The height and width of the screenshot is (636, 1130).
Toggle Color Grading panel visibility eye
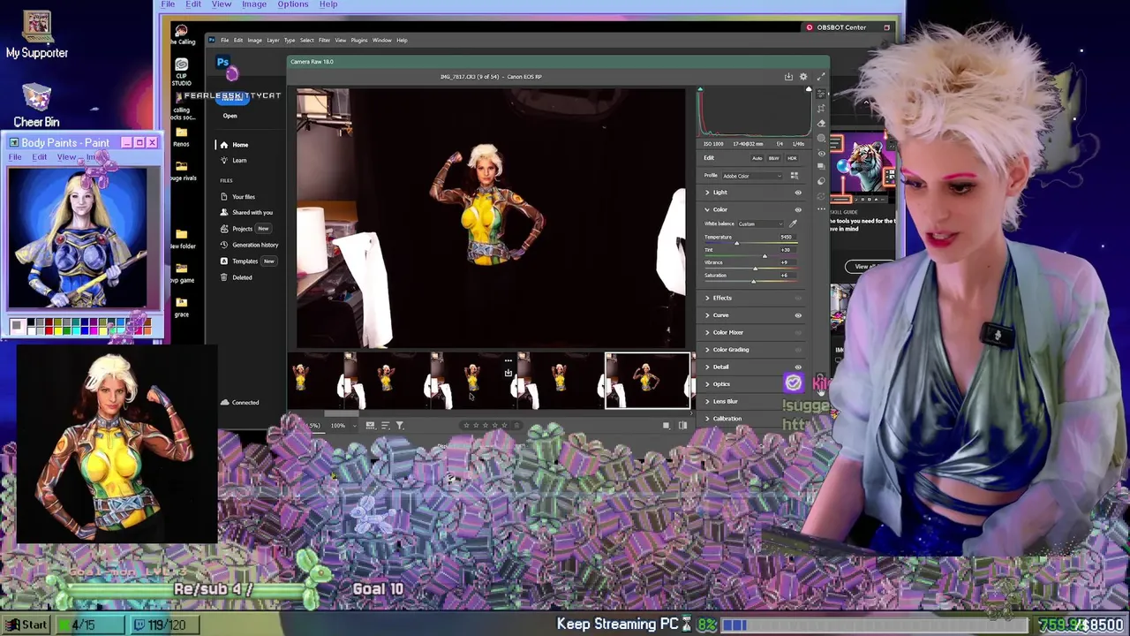click(x=798, y=350)
